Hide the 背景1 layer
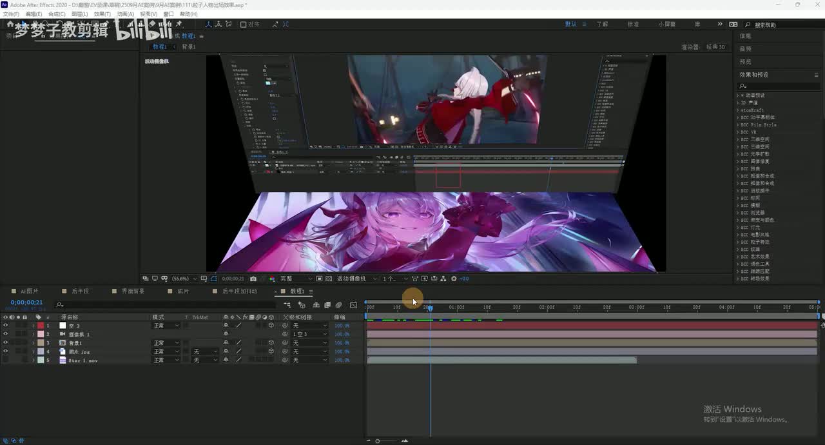Screen dimensions: 825x445 5,343
